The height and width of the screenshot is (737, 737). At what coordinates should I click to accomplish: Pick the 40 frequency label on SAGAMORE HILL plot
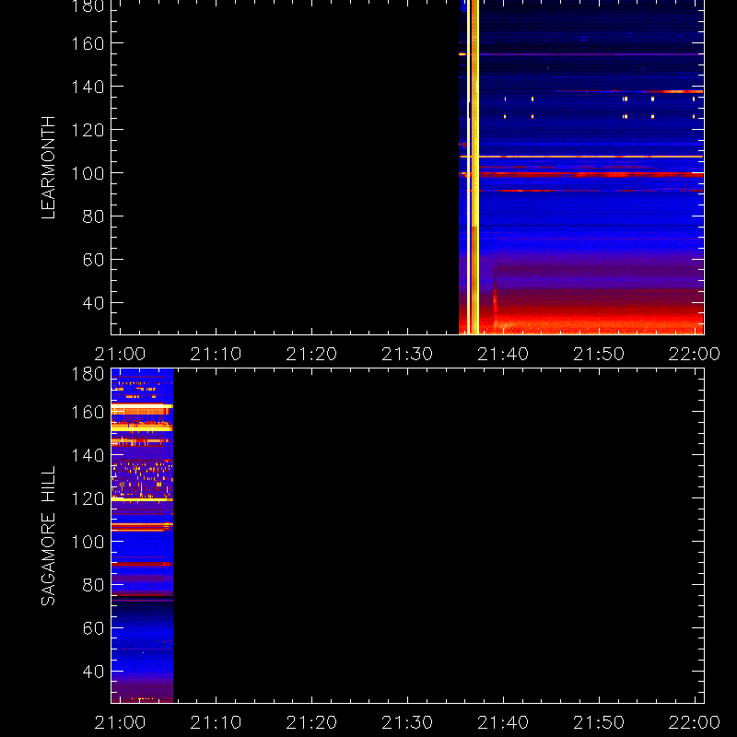click(x=93, y=672)
